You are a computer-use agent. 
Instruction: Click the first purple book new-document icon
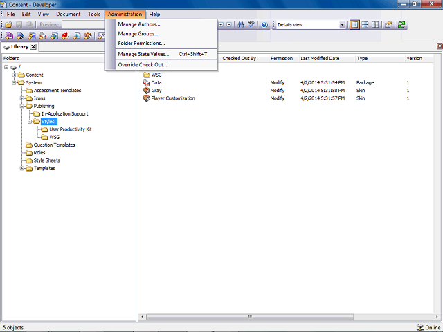click(9, 36)
